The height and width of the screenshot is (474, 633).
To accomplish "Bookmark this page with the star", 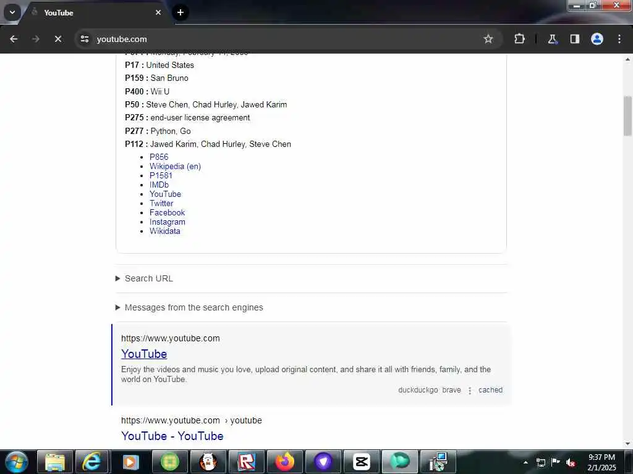I will pyautogui.click(x=488, y=39).
